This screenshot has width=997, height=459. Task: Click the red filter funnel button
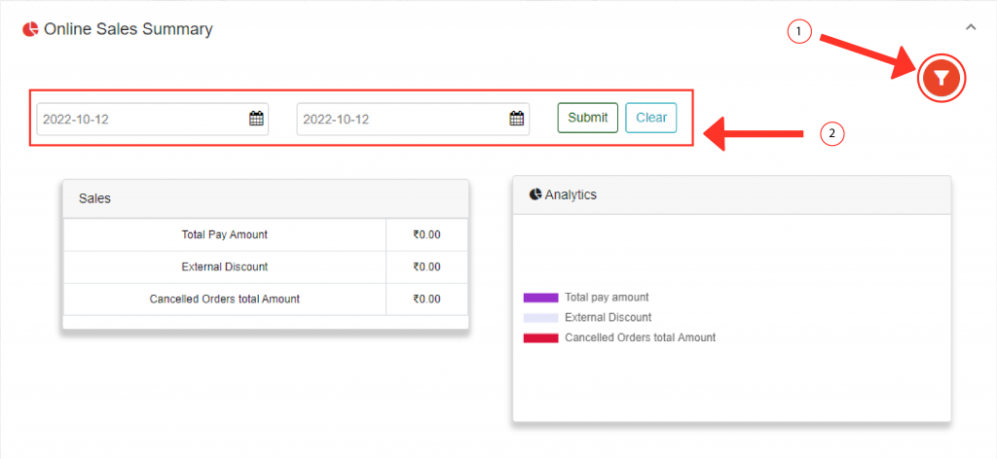click(941, 78)
